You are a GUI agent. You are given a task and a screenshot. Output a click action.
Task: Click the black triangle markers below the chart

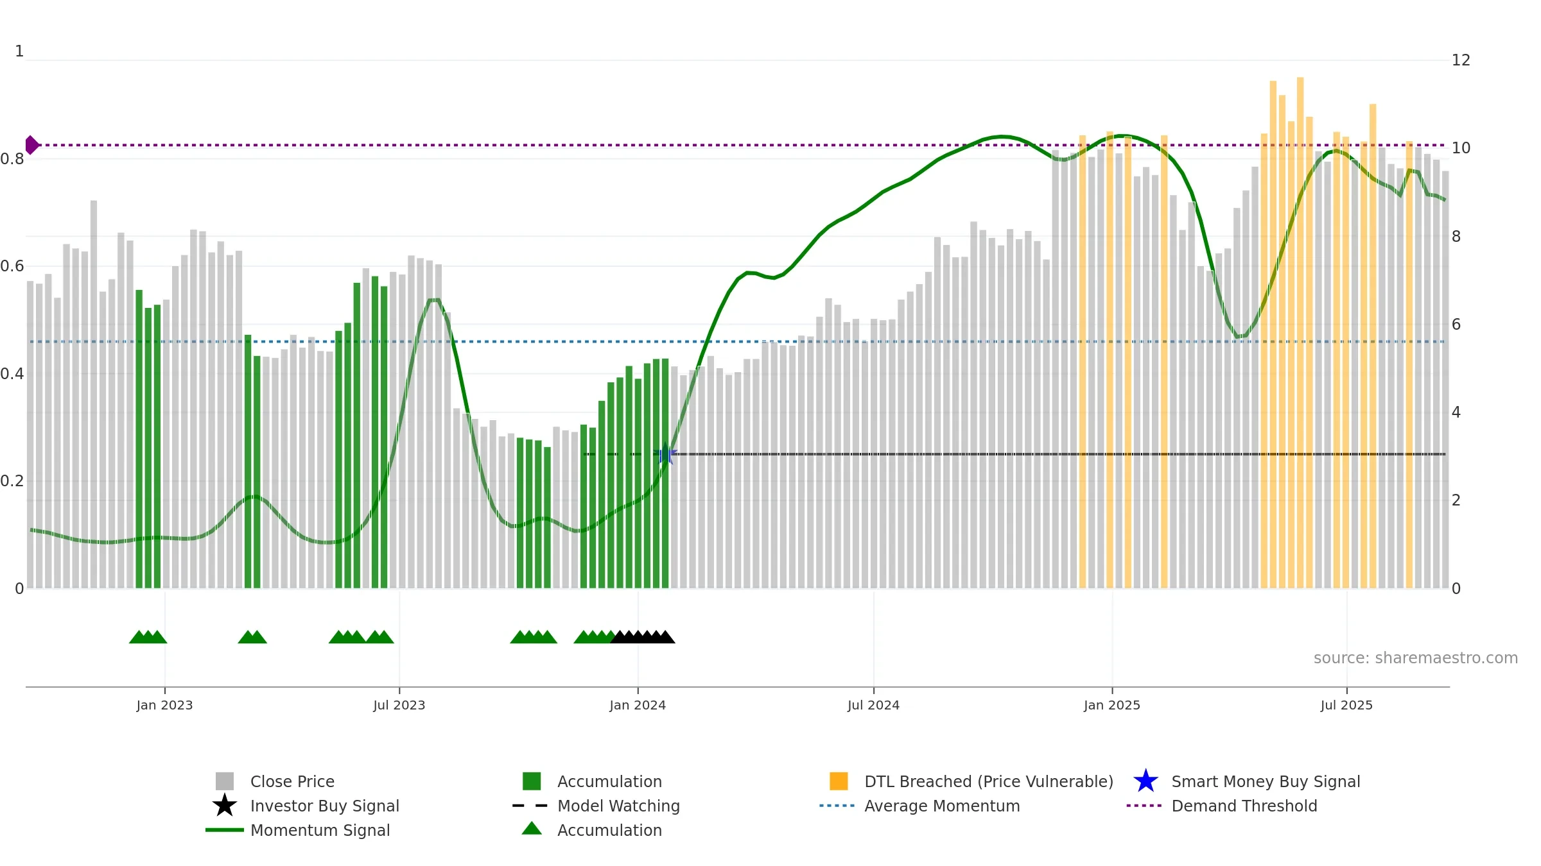[x=643, y=636]
